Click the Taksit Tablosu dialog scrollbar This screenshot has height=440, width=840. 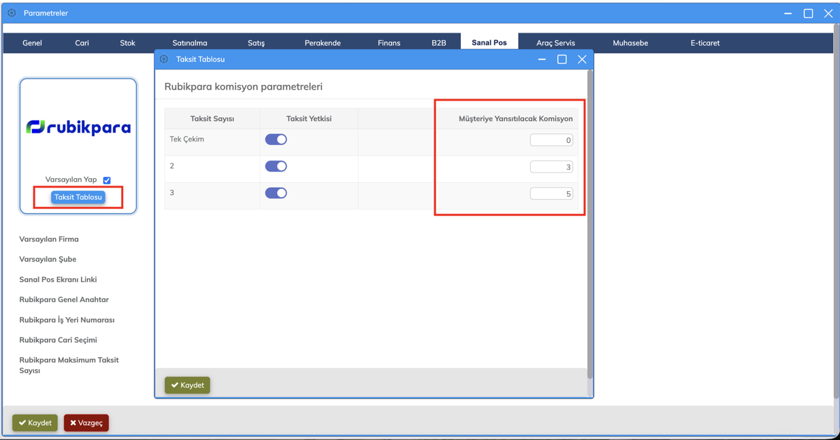[589, 224]
